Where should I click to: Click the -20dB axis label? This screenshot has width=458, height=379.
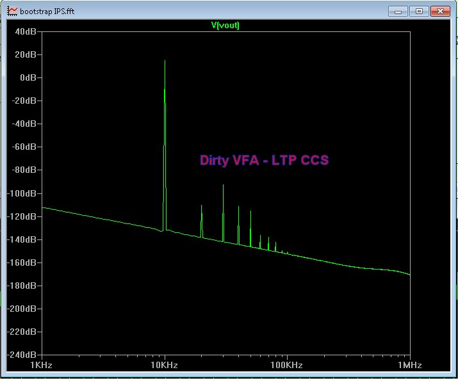(x=24, y=101)
